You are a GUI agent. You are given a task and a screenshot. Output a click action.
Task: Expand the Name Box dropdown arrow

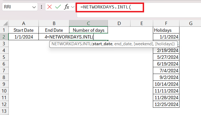pos(34,7)
